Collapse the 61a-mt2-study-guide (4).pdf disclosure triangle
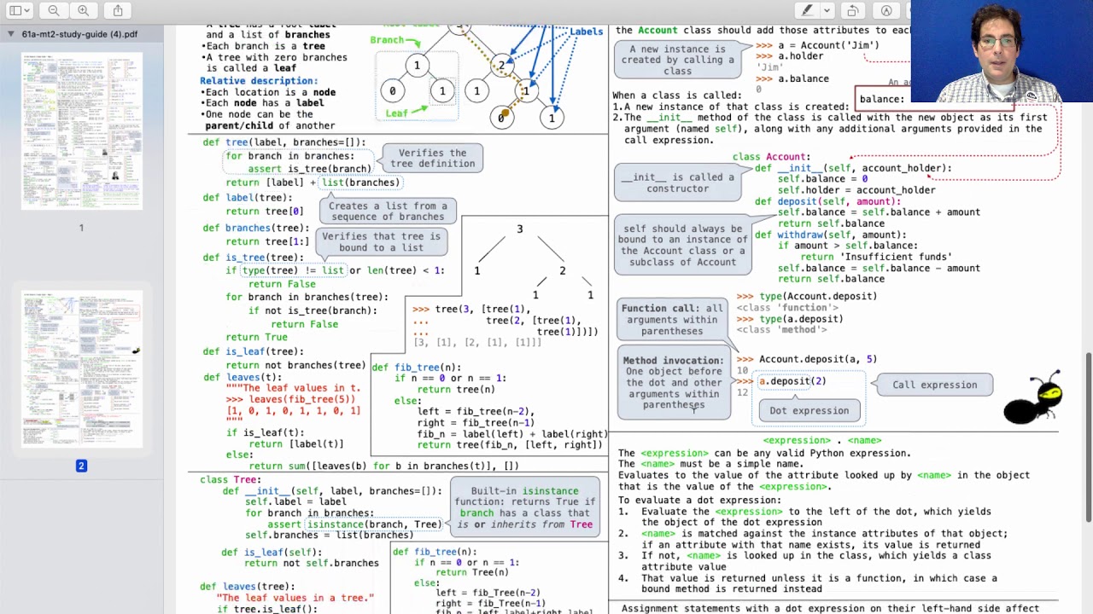Image resolution: width=1093 pixels, height=614 pixels. 11,34
